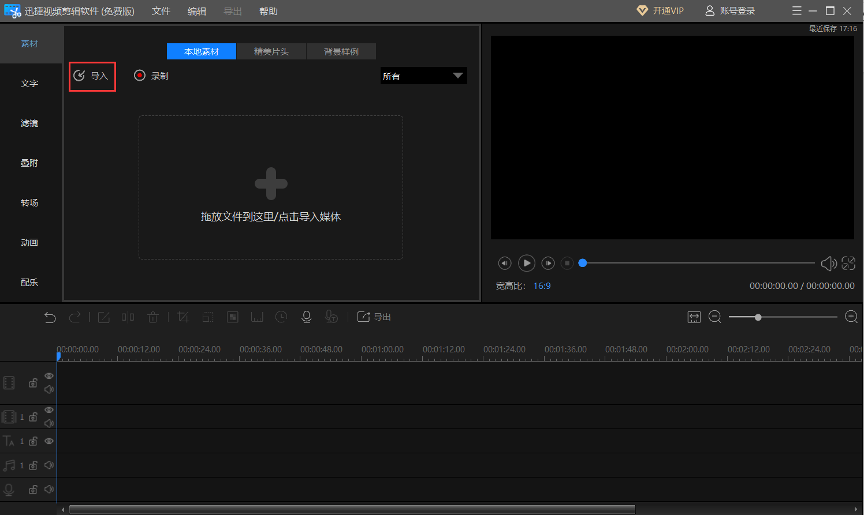Expand the 所有 filter dropdown

[x=424, y=76]
